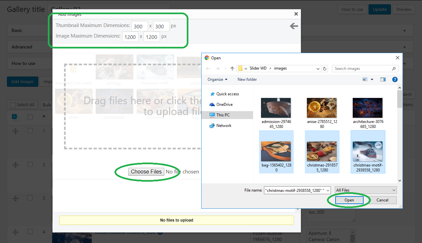The image size is (422, 243).
Task: Tick the Select All checkbox
Action: (x=13, y=105)
